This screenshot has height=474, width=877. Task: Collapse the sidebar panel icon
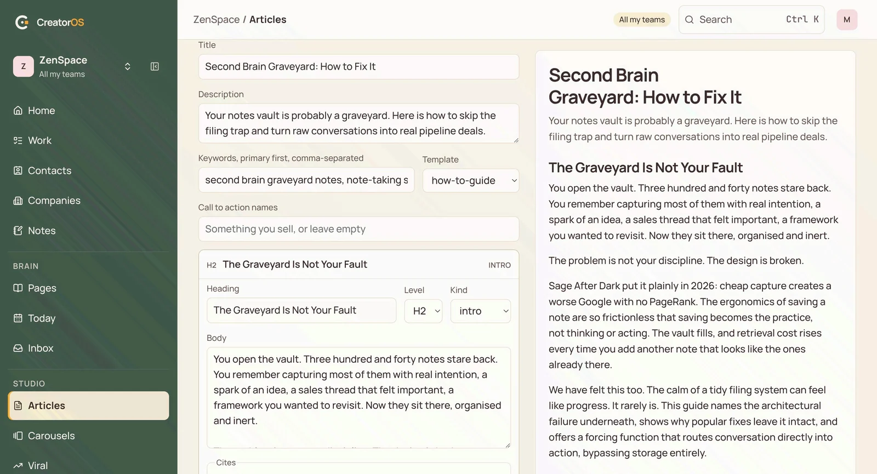[155, 66]
